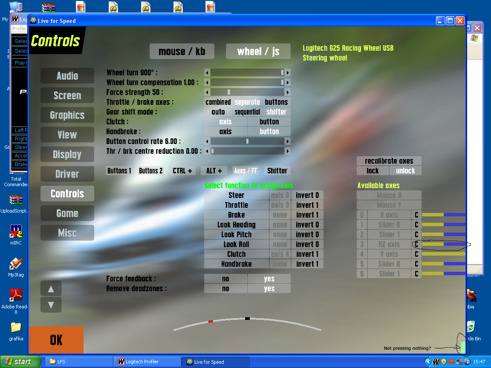
Task: Toggle invert for Steer axis
Action: click(307, 195)
